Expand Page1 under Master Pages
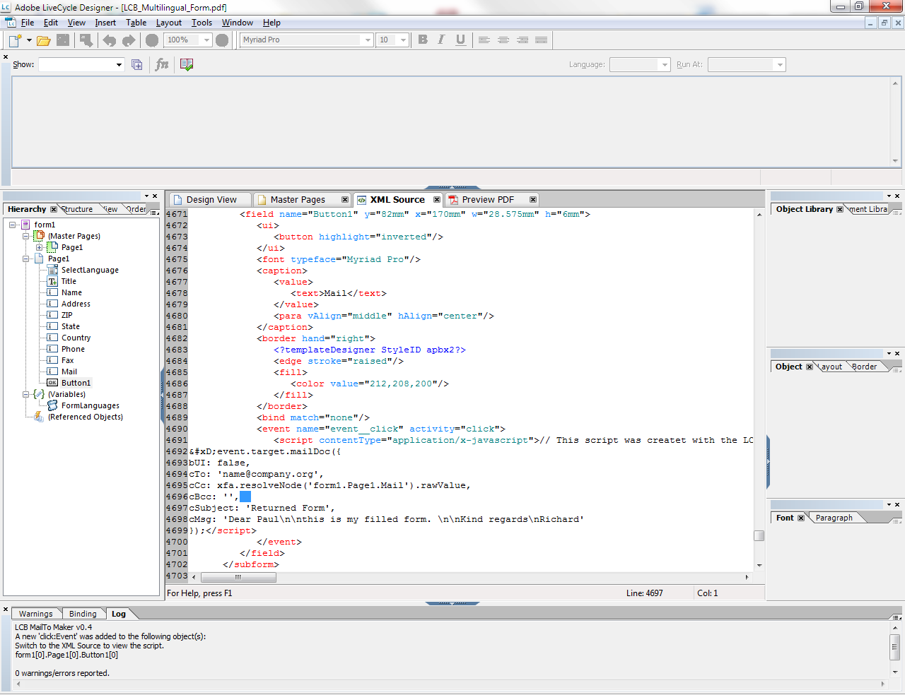The image size is (905, 695). (40, 248)
